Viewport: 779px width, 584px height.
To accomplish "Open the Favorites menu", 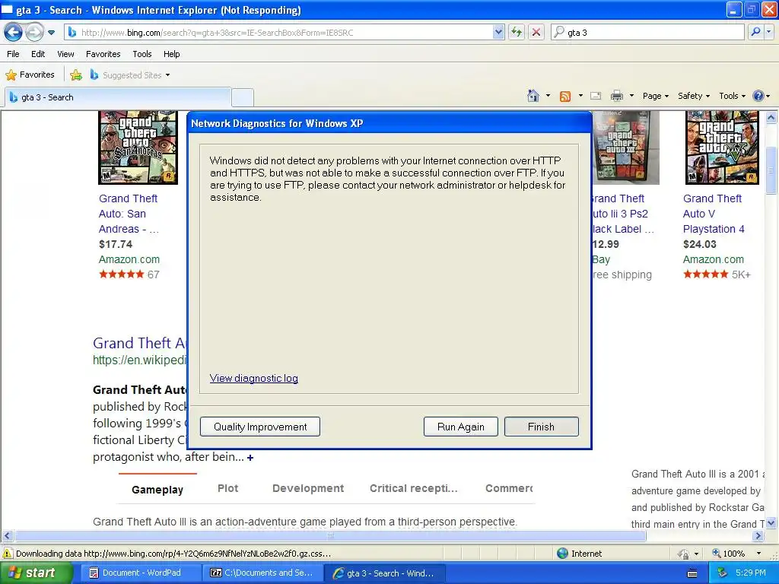I will (x=103, y=54).
